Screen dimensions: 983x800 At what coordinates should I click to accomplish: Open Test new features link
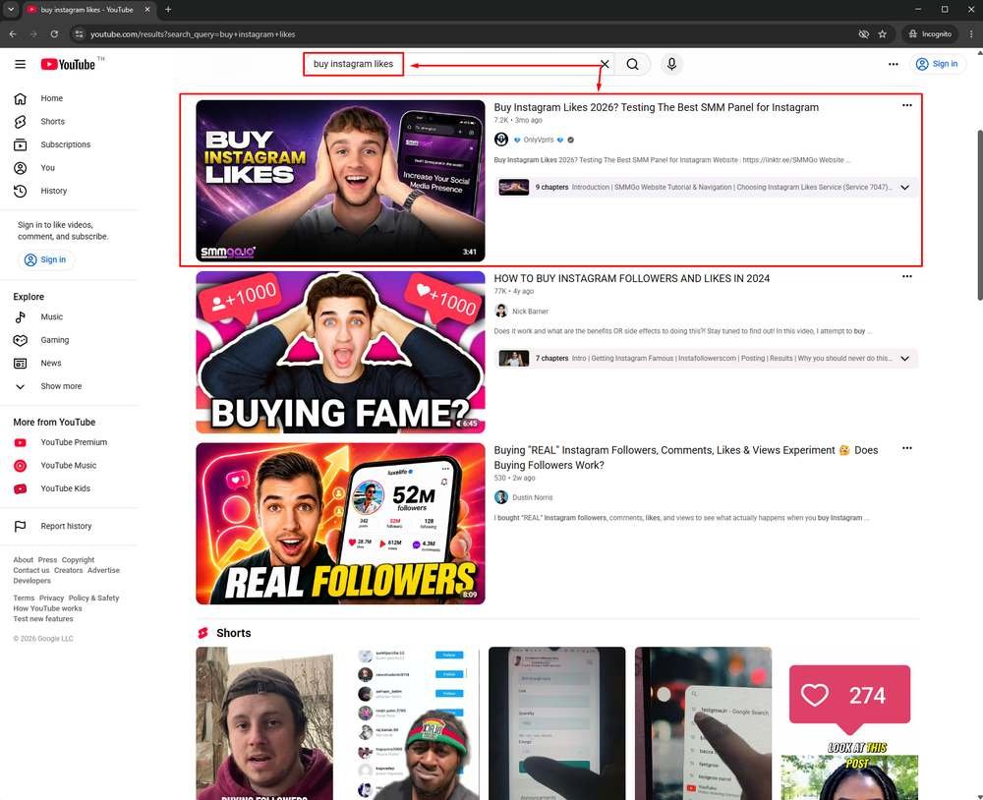coord(43,619)
